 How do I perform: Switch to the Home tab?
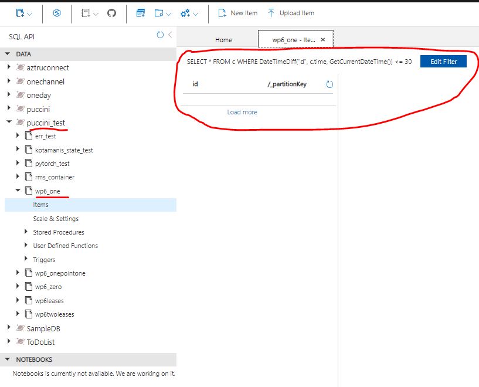pyautogui.click(x=223, y=40)
